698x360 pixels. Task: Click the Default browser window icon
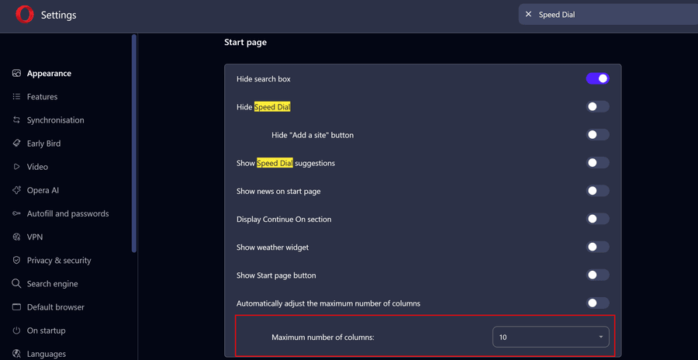click(x=16, y=307)
